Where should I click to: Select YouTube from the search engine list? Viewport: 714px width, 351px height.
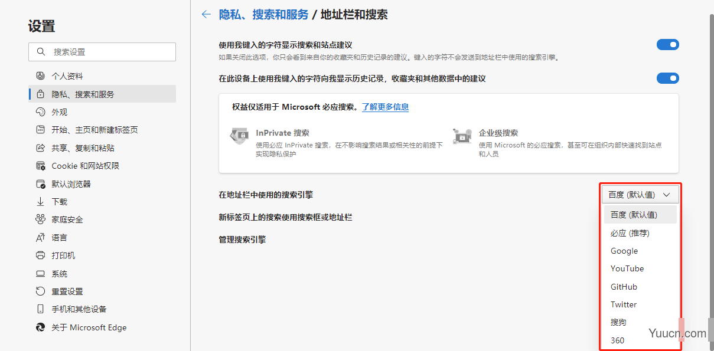coord(640,268)
